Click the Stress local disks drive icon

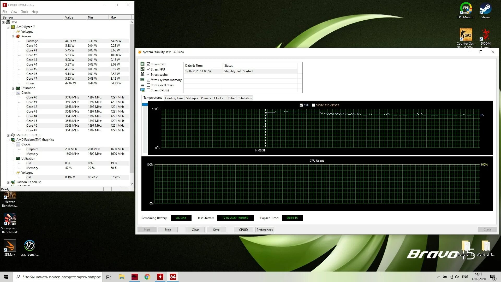coord(142,85)
